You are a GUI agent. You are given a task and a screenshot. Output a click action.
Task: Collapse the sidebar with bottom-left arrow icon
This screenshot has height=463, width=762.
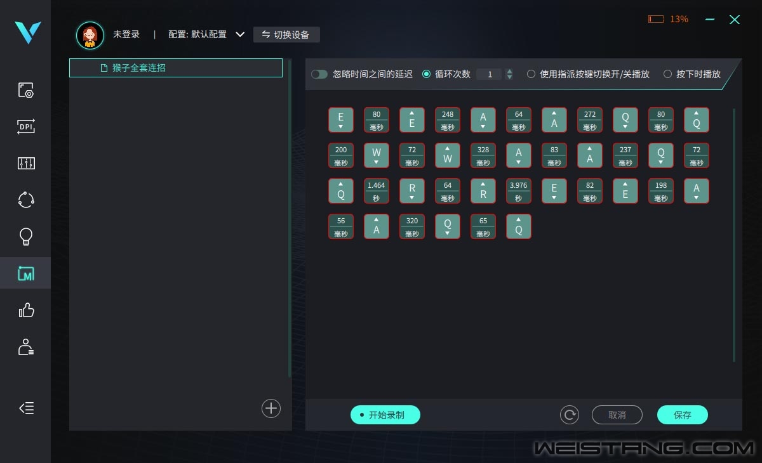coord(26,408)
